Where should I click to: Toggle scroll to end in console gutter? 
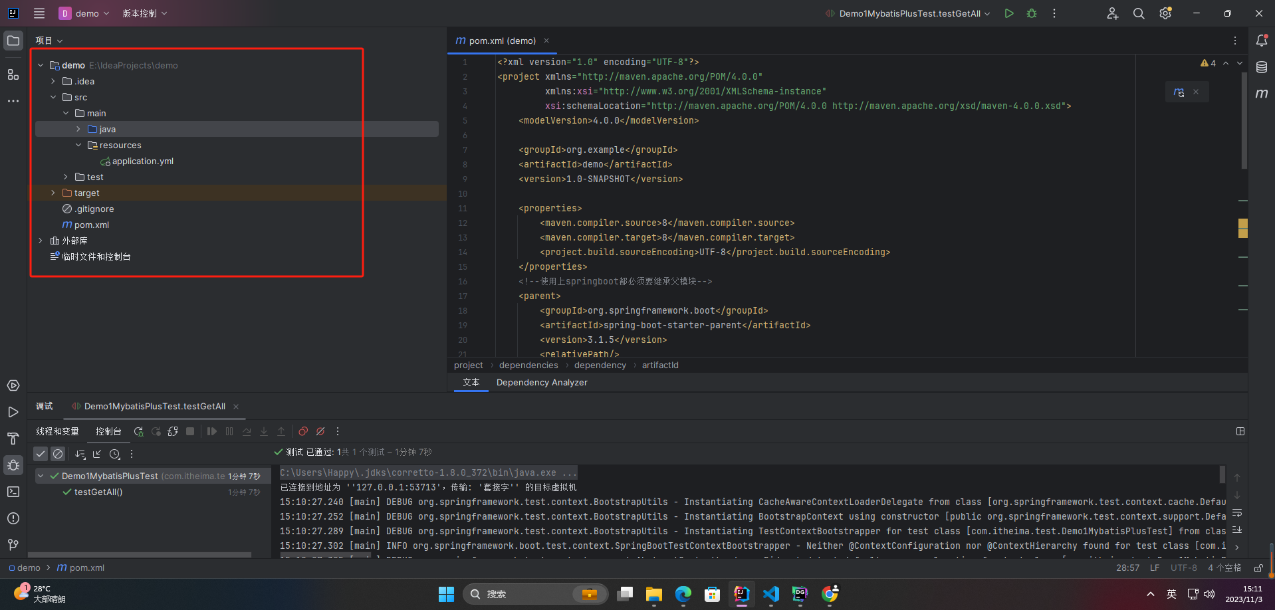[x=1237, y=530]
